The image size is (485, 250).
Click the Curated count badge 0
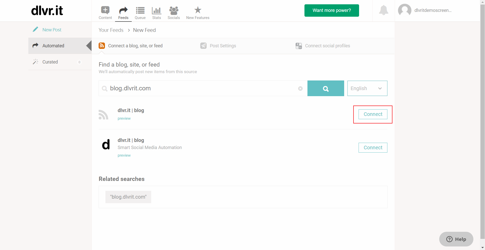[79, 62]
